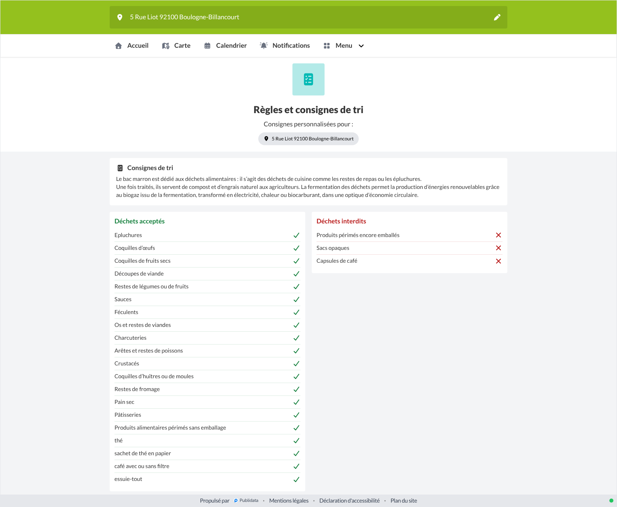Click the 5 Rue Liot address chip
The width and height of the screenshot is (617, 507).
[308, 139]
